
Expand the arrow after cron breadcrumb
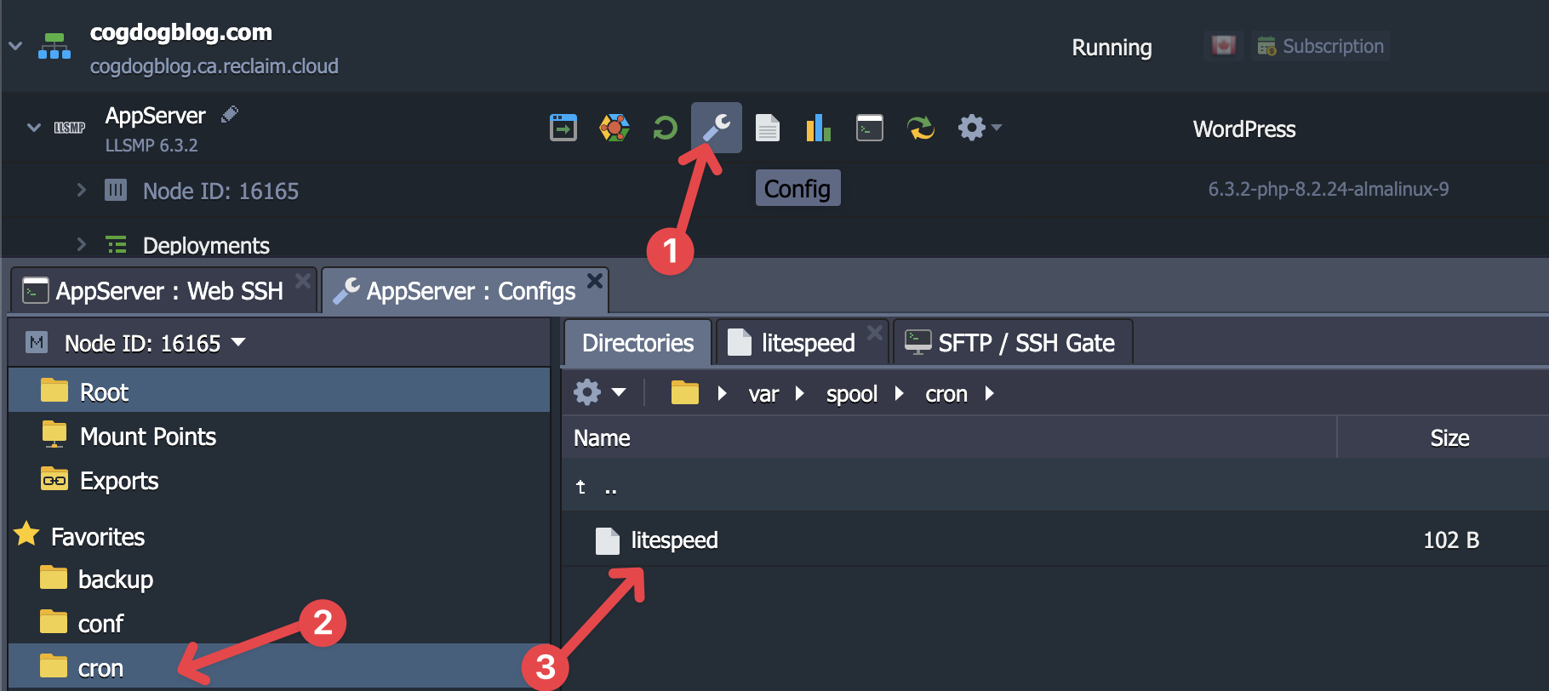(x=989, y=393)
